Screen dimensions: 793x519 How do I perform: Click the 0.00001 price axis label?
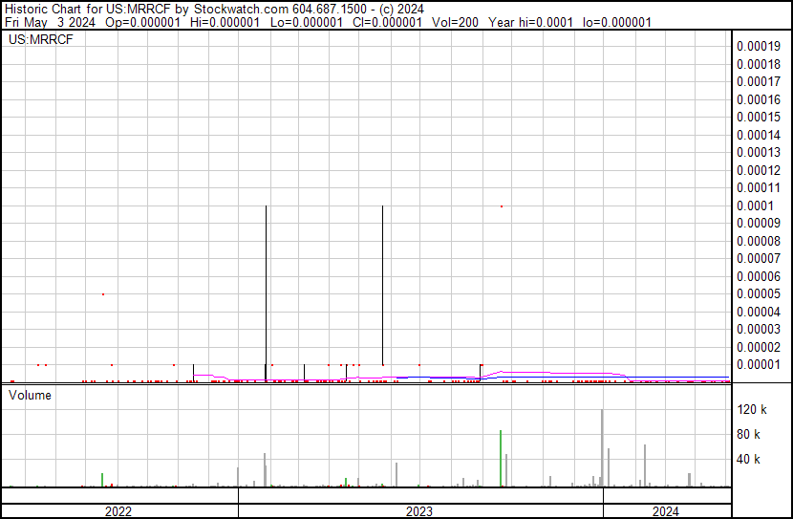pos(760,364)
